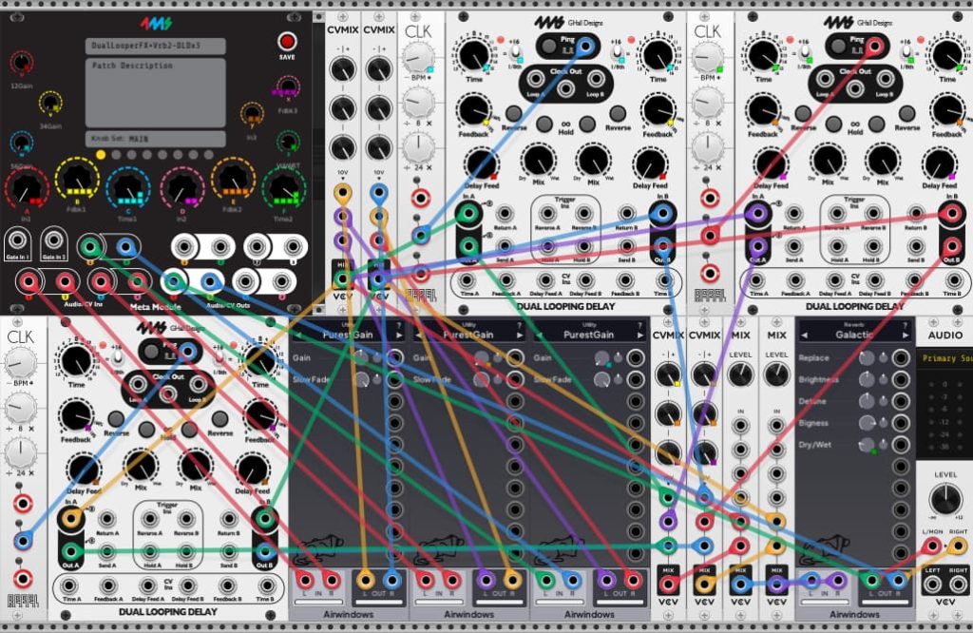The height and width of the screenshot is (633, 973).
Task: Click the left Mix knob on bottom Dual Looping Delay
Action: click(x=141, y=466)
